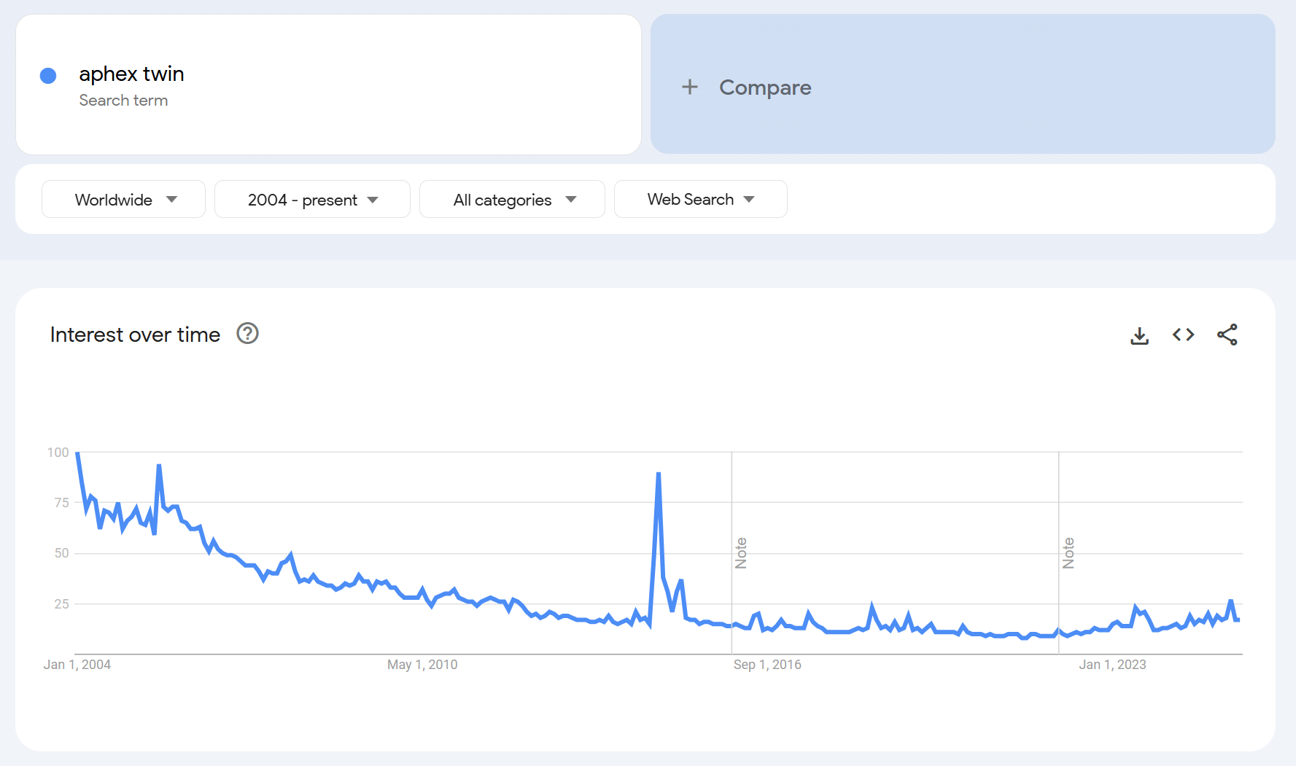Screen dimensions: 1296x766
Task: Click the chart start point at 100
Action: 77,453
